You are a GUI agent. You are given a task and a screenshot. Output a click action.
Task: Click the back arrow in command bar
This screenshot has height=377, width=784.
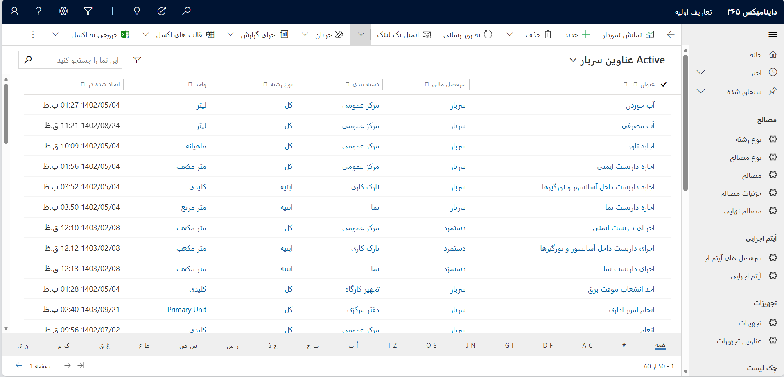point(671,35)
